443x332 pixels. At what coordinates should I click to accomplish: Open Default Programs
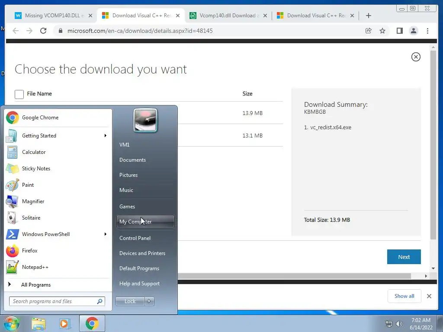point(145,268)
